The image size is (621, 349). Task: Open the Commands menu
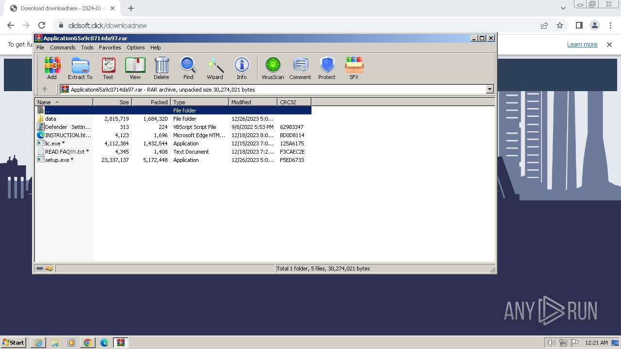(x=63, y=48)
